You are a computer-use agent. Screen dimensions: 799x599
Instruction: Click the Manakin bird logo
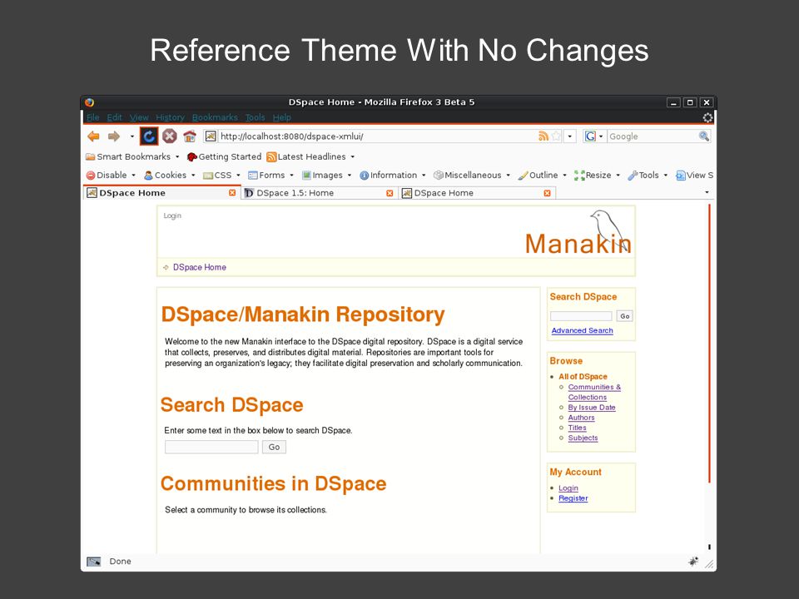click(x=578, y=233)
